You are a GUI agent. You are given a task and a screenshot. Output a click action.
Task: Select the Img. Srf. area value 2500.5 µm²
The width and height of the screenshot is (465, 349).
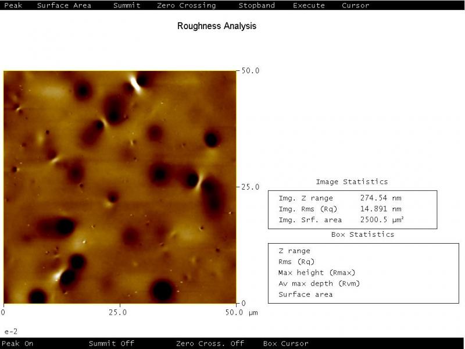[x=382, y=220]
